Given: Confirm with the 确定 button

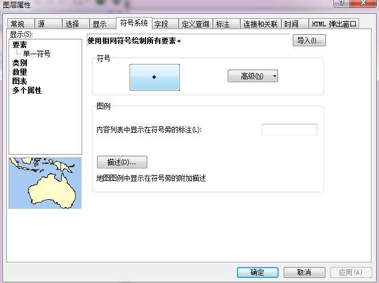Looking at the screenshot, I should pyautogui.click(x=257, y=272).
